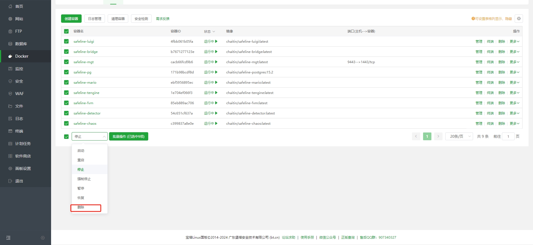The image size is (533, 245).
Task: Expand 更多 menu for safeline-bridge
Action: [x=514, y=52]
